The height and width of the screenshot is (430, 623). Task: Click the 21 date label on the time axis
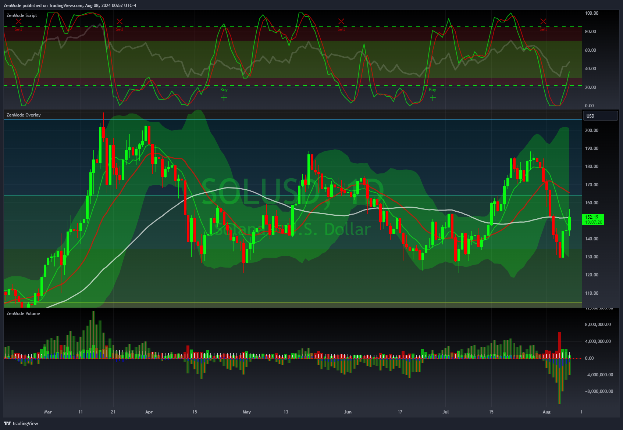[x=113, y=412]
